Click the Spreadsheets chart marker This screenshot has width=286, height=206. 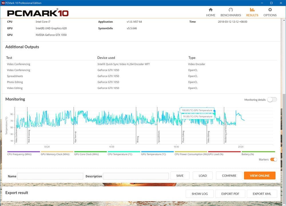(x=159, y=136)
